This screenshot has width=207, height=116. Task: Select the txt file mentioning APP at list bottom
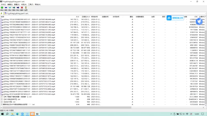pos(19,105)
